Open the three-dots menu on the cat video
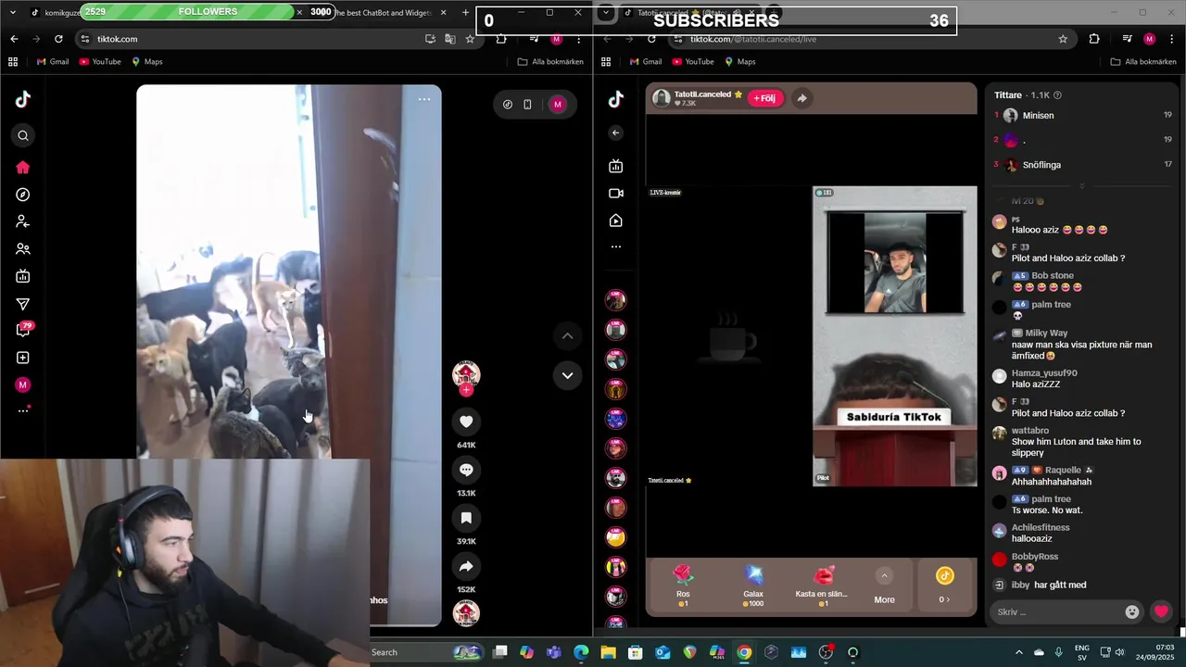This screenshot has width=1186, height=667. click(424, 99)
